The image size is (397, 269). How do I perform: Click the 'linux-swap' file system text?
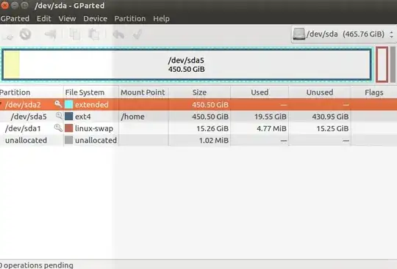[x=94, y=128]
